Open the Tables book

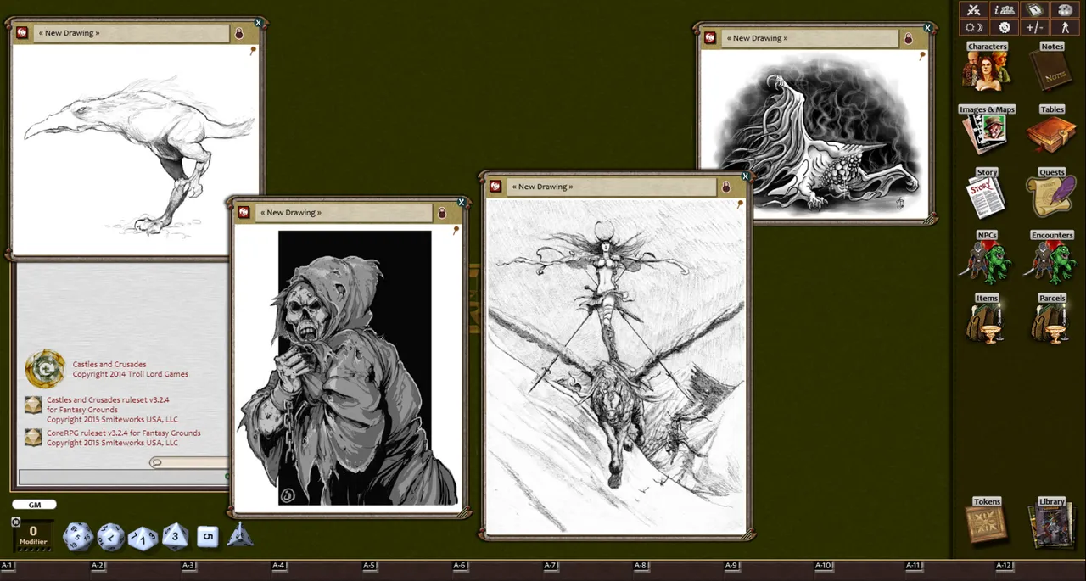point(1051,131)
